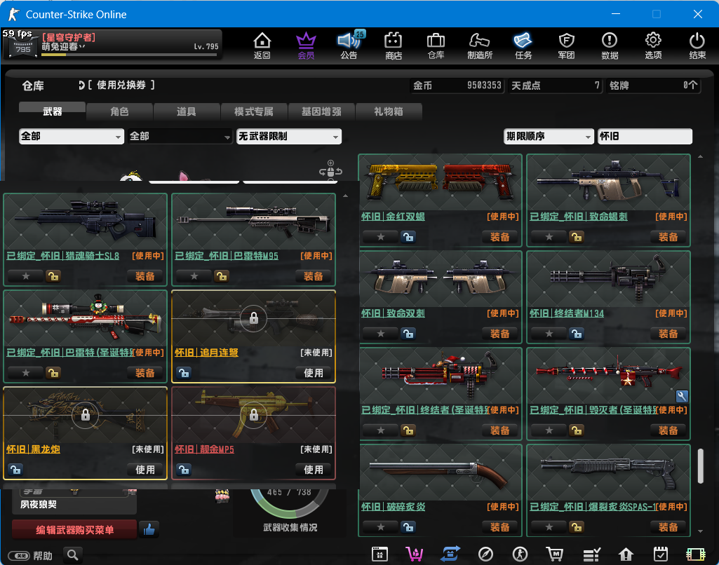Click 装备 on 爆裂炙炎SPAS card
719x565 pixels.
pos(668,527)
